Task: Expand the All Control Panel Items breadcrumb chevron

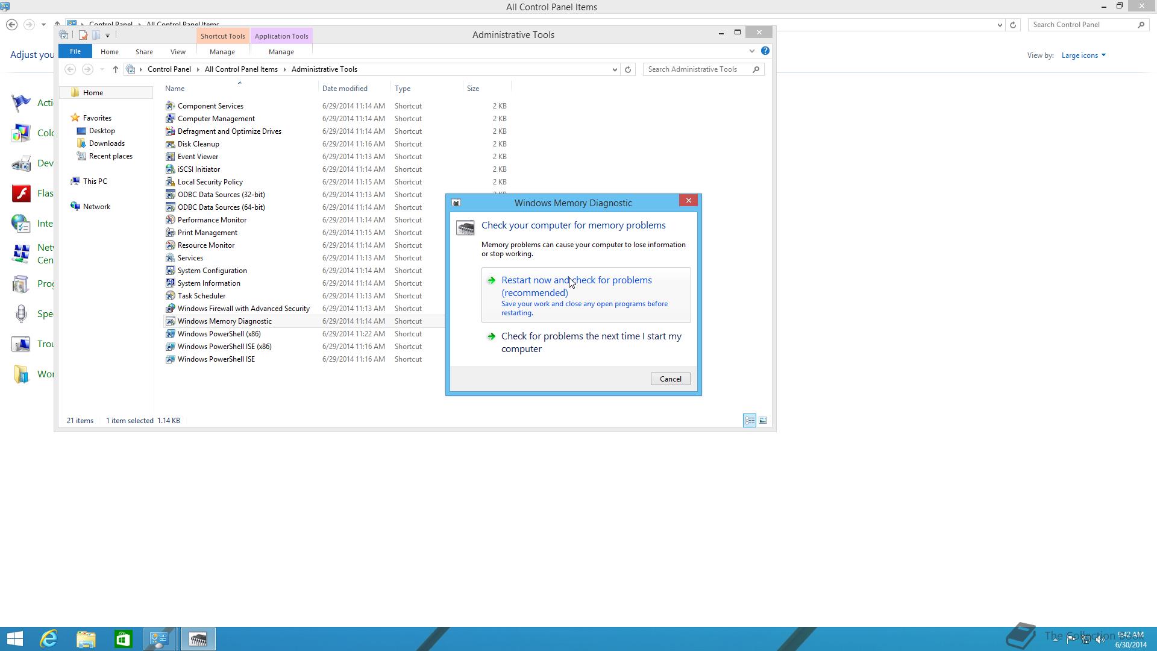Action: (x=284, y=69)
